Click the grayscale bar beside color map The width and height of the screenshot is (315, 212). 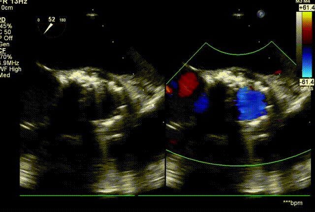click(298, 45)
